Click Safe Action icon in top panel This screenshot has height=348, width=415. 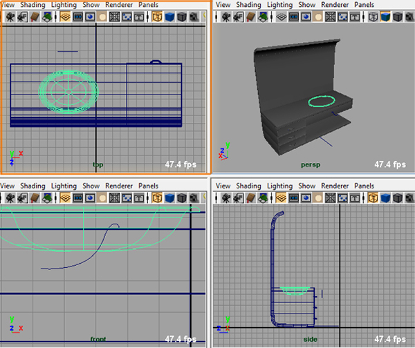[x=127, y=17]
